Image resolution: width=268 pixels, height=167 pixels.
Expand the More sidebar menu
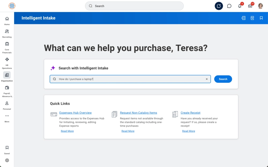tap(7, 118)
